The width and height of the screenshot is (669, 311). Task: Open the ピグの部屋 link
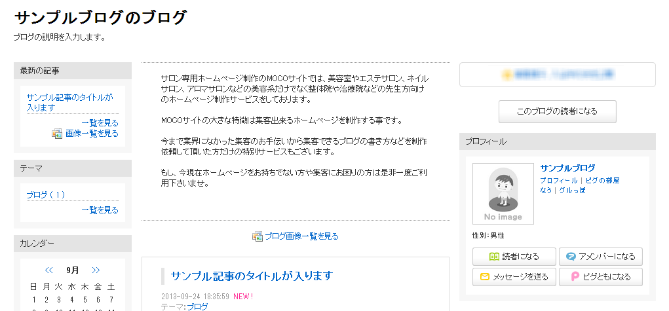(602, 181)
